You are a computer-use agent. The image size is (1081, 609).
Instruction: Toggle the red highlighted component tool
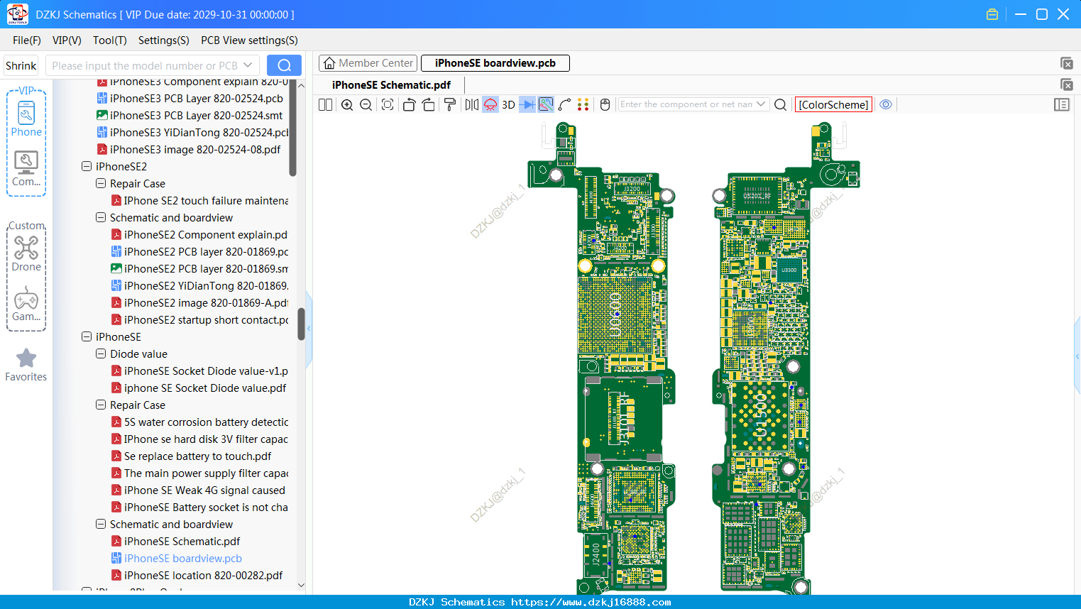pos(490,104)
